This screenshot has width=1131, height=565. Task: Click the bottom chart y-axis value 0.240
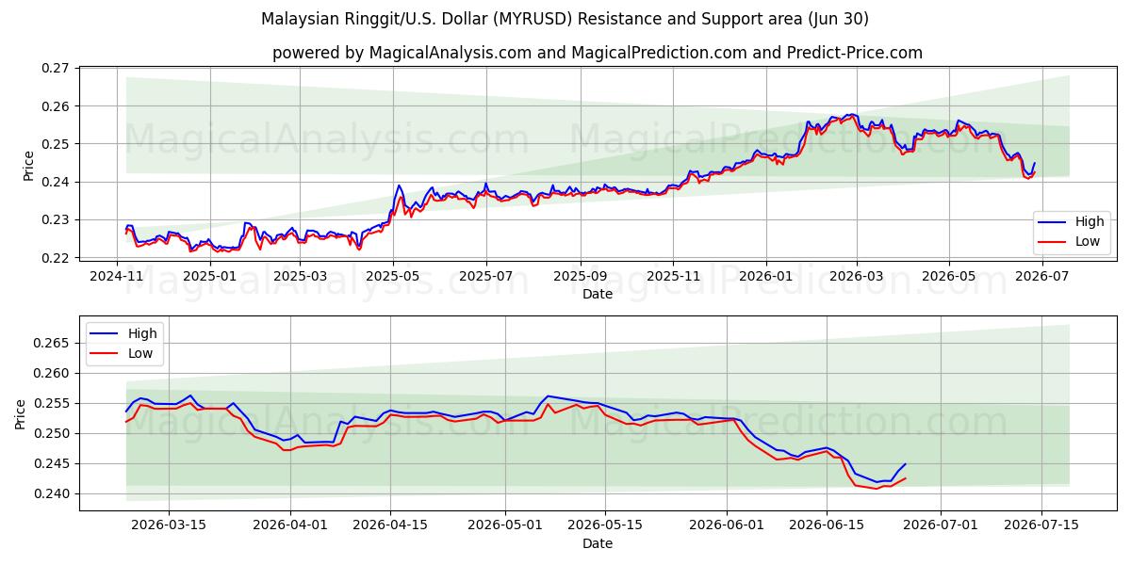point(53,494)
